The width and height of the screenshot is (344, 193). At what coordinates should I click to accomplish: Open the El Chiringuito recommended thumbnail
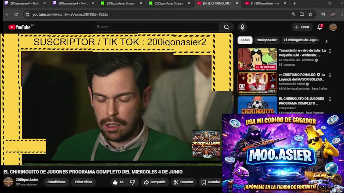click(x=257, y=105)
